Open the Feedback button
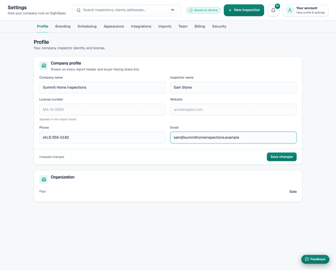Screen dimensions: 336x270 [x=315, y=259]
